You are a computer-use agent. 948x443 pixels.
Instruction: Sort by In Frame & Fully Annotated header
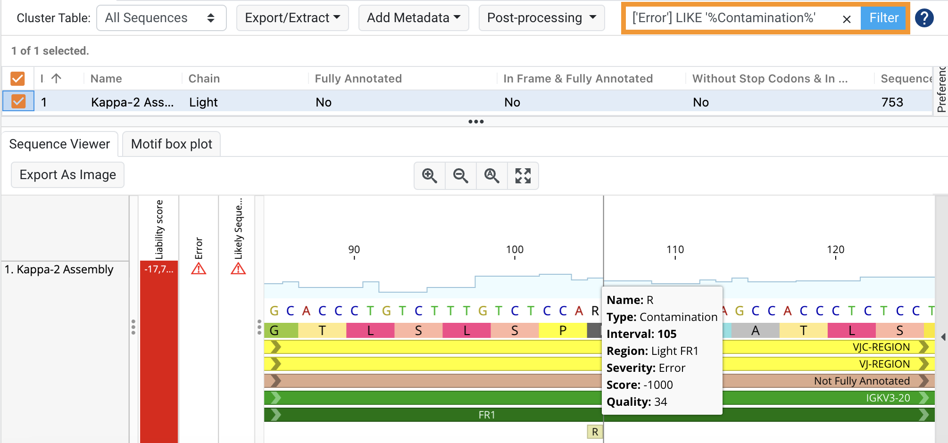[x=578, y=79]
